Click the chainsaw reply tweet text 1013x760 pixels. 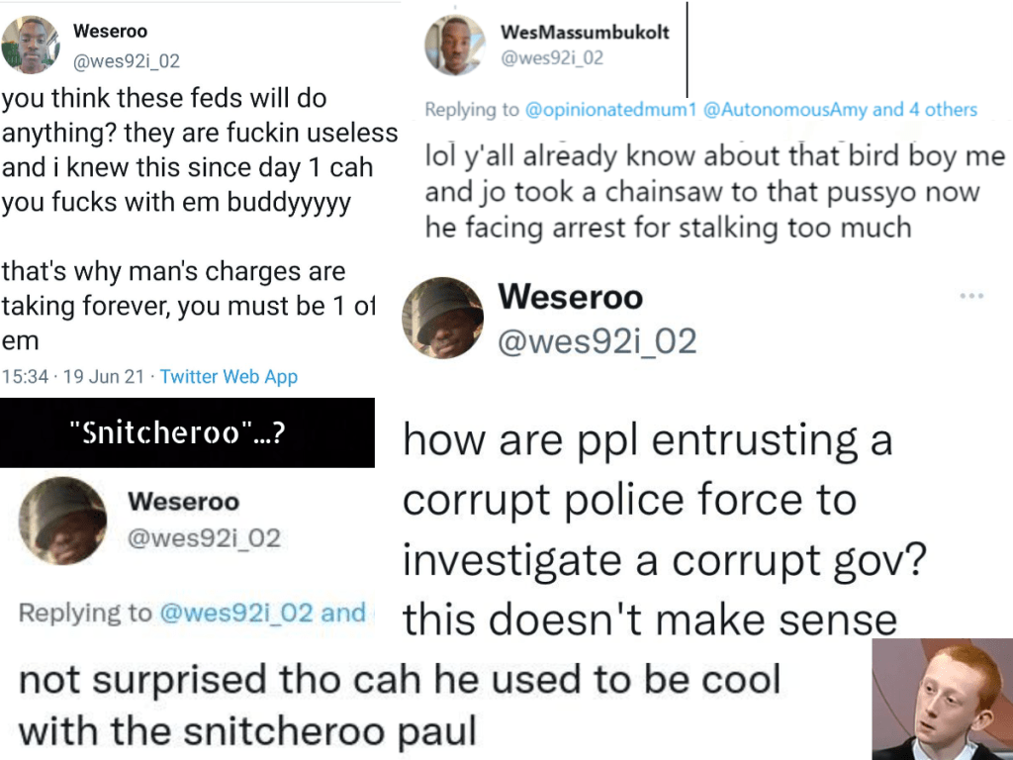(x=714, y=192)
